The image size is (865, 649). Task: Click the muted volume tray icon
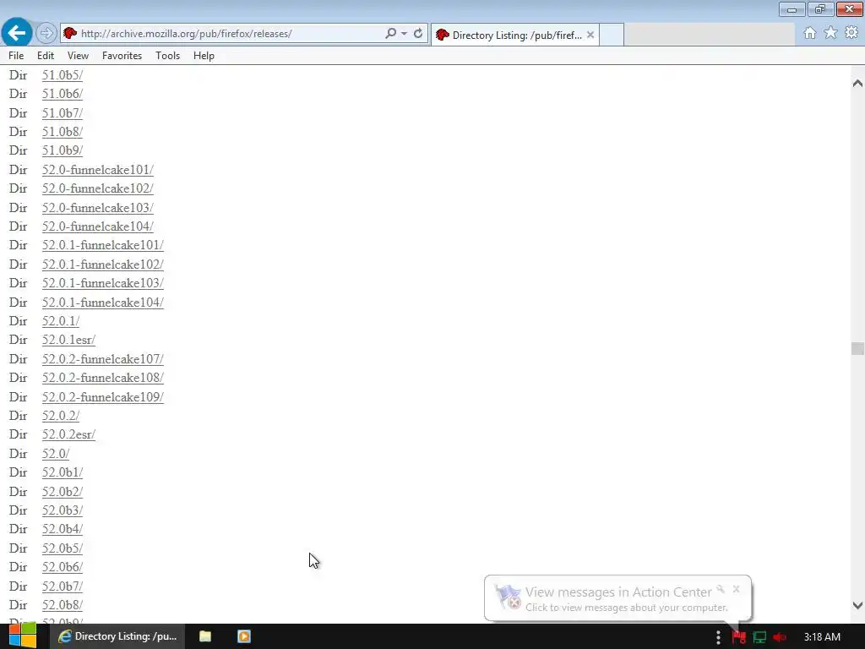780,637
